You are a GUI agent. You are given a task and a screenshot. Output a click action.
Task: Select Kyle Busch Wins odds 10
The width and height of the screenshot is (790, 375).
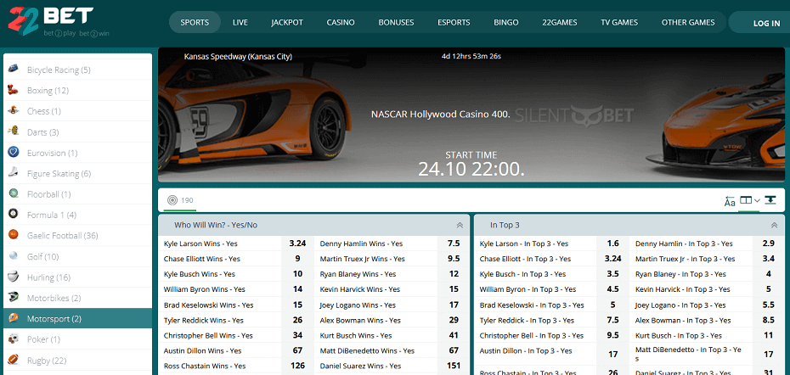(297, 274)
